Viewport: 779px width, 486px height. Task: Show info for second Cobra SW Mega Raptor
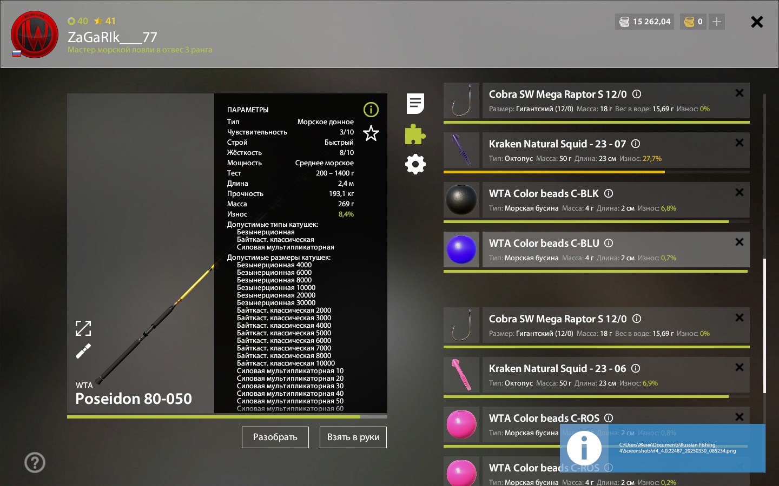[637, 319]
